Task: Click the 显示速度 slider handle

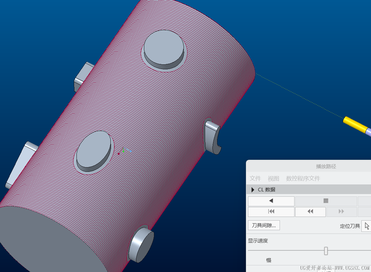Action: (326, 251)
